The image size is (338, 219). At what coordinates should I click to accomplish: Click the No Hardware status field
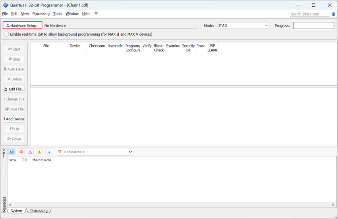click(120, 26)
